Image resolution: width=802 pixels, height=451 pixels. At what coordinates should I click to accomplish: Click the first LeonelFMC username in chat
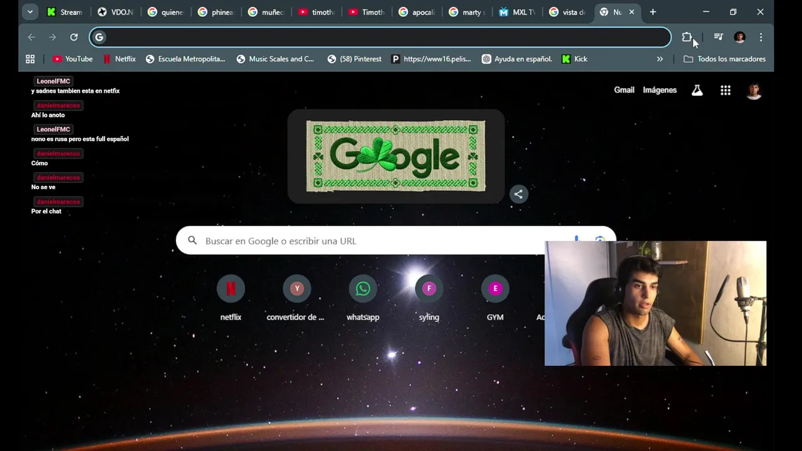click(53, 81)
